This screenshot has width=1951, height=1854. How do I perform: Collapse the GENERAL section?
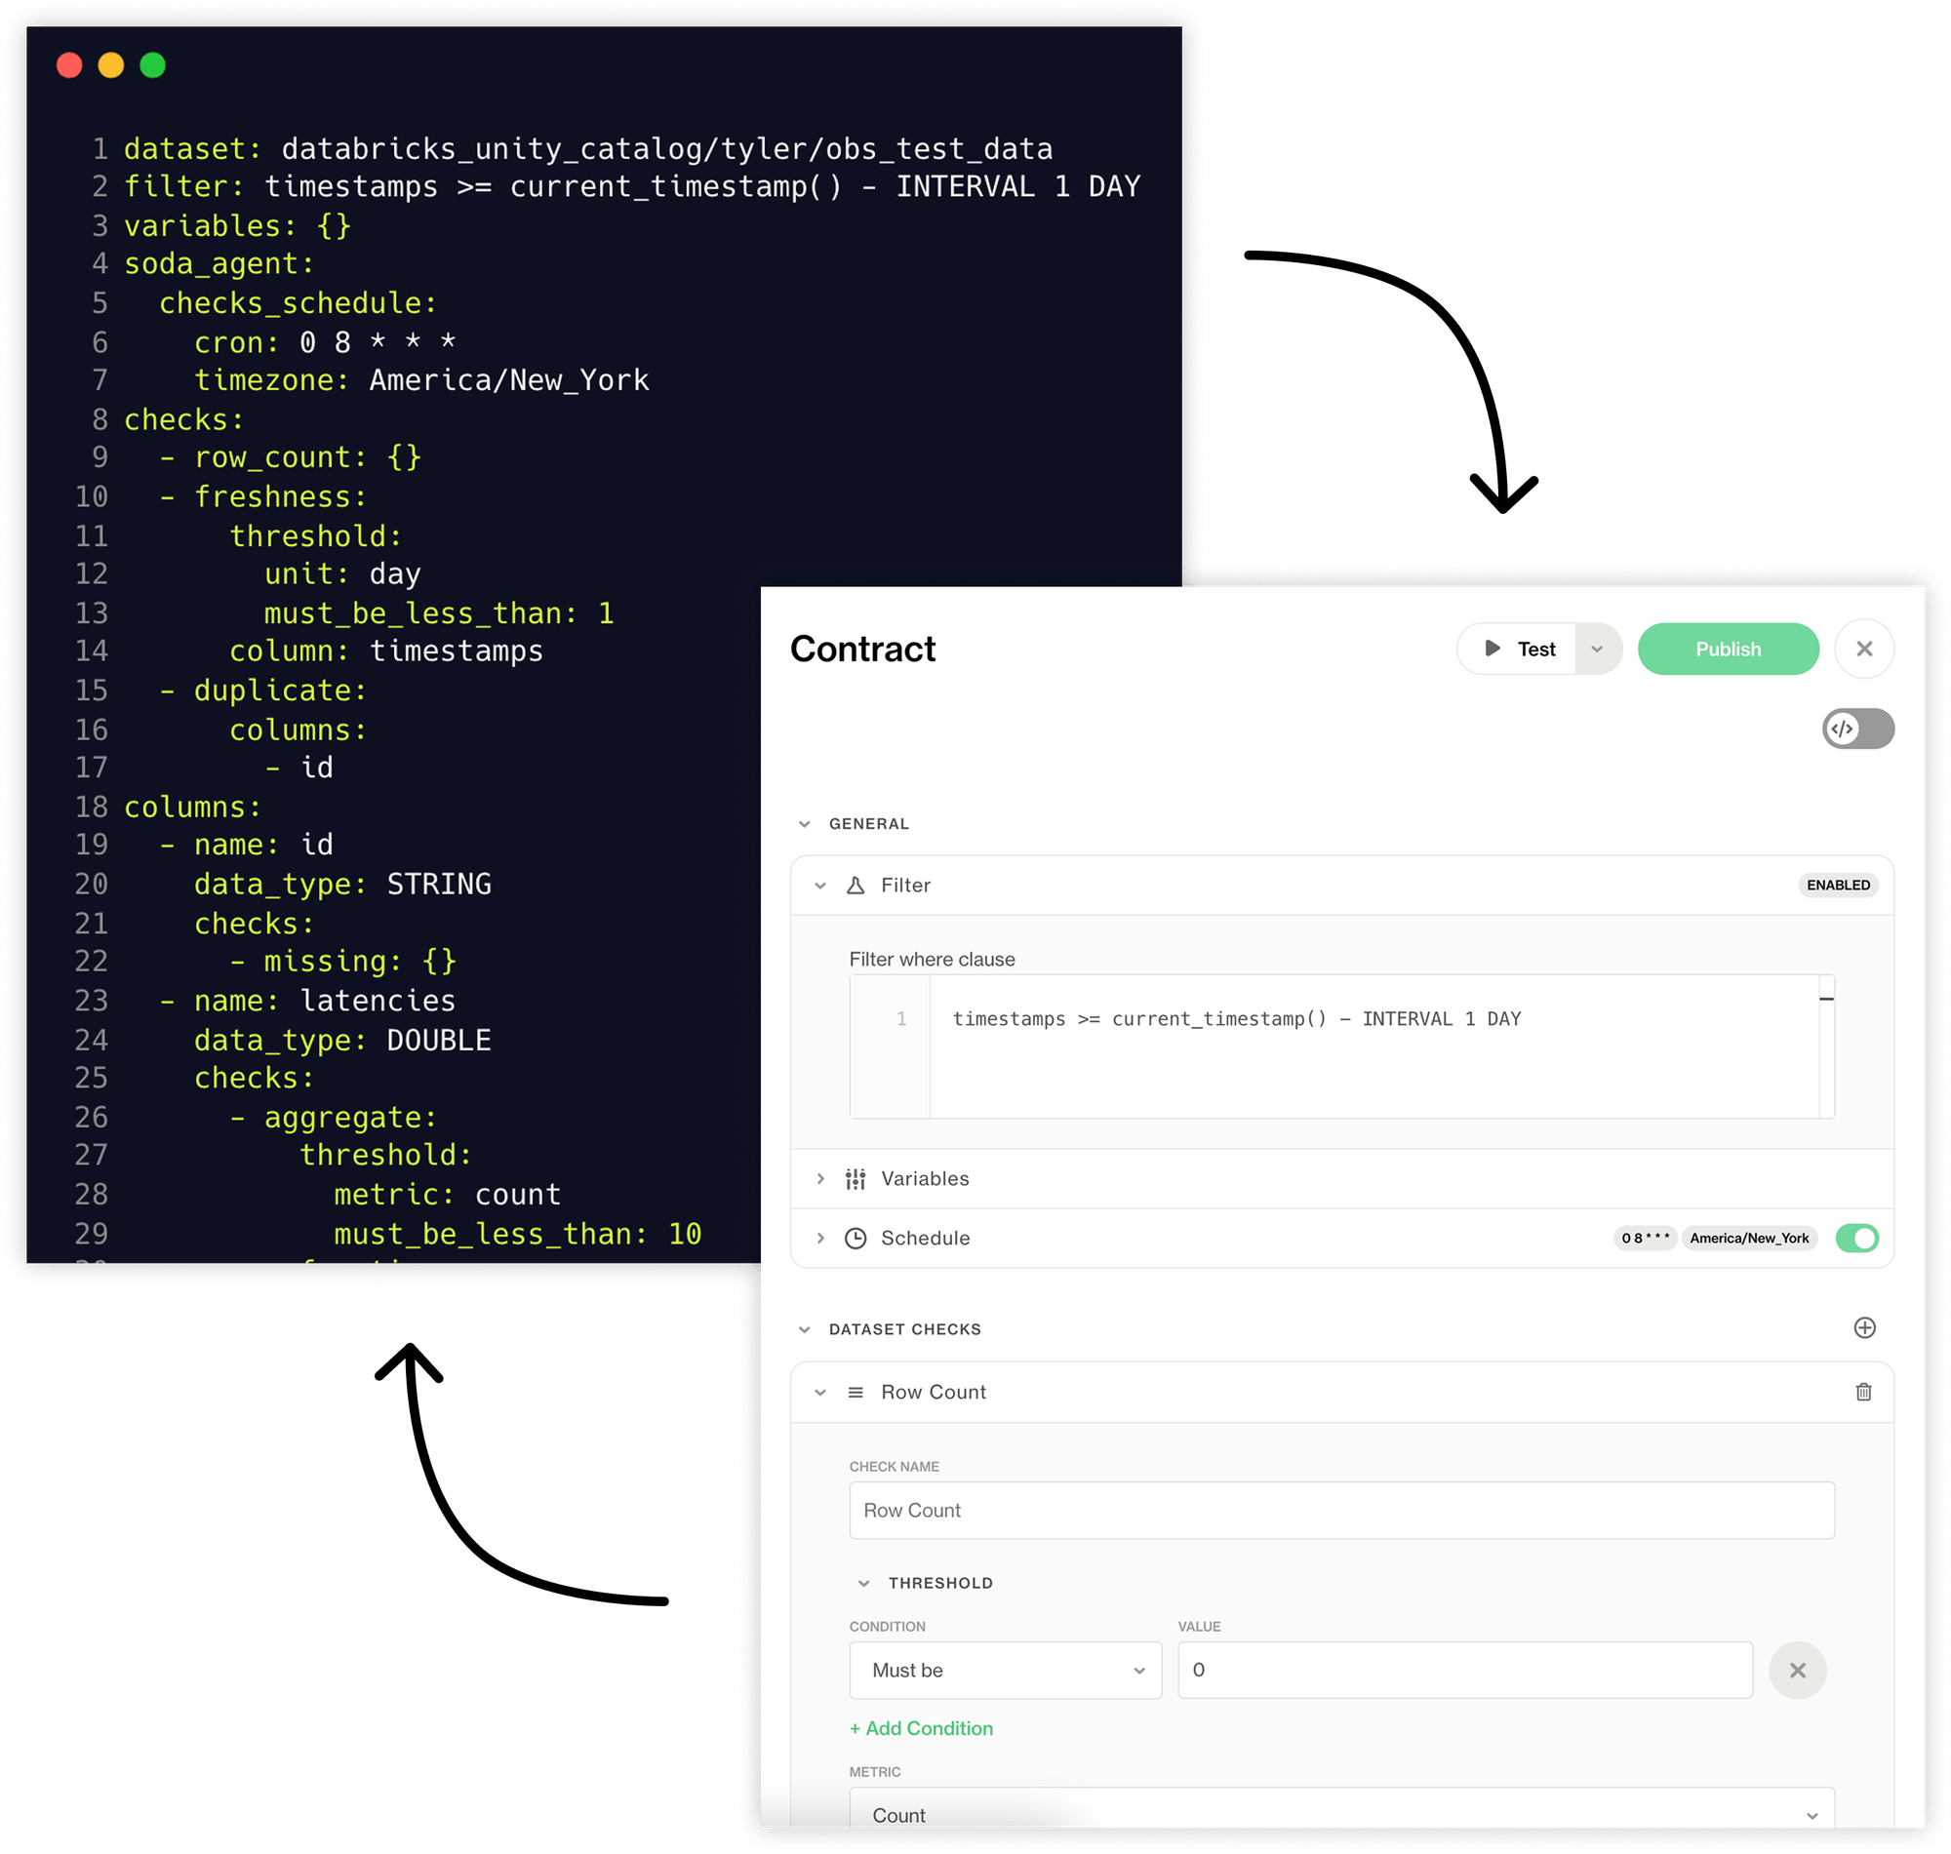[804, 823]
